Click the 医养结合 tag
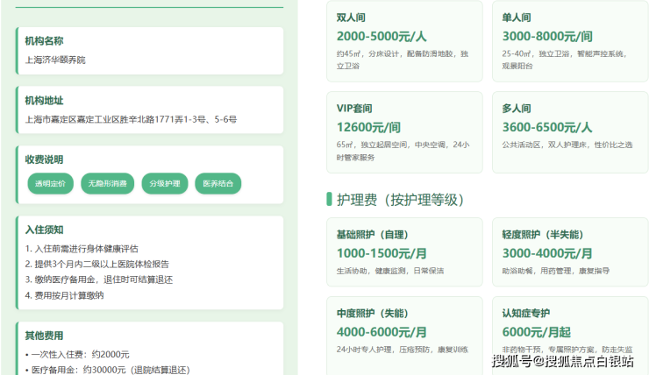The height and width of the screenshot is (375, 649). tap(218, 184)
